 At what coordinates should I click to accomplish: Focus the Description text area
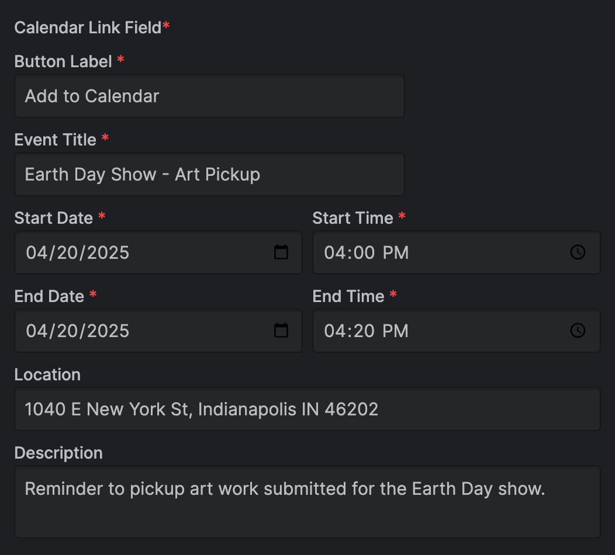307,501
